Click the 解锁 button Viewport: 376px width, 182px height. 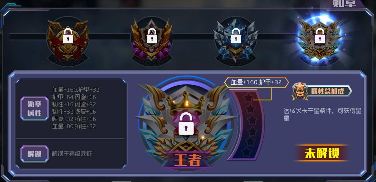click(34, 154)
